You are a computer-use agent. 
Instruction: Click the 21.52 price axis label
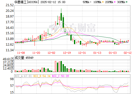point(10,5)
